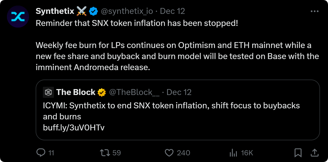Open the view analytics icon
This screenshot has height=162, width=328.
[x=233, y=153]
